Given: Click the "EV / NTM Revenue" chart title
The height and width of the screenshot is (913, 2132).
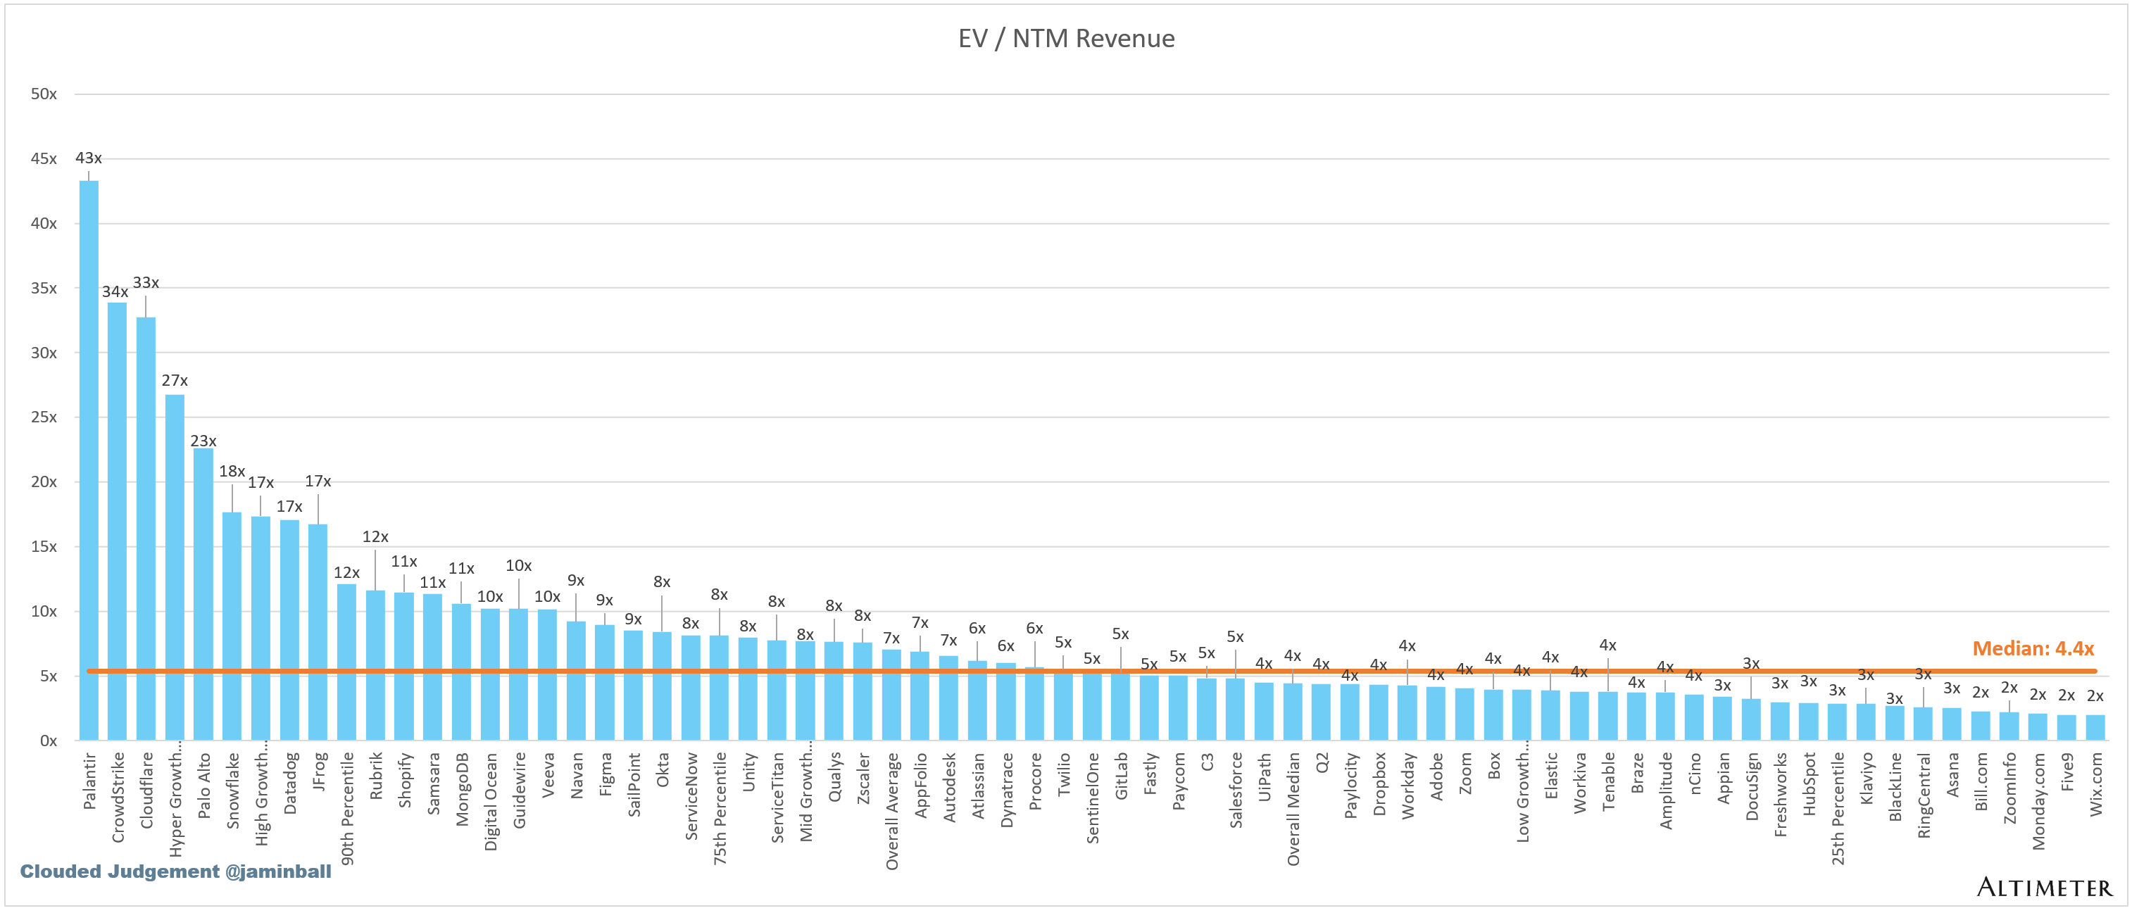Looking at the screenshot, I should (1066, 38).
